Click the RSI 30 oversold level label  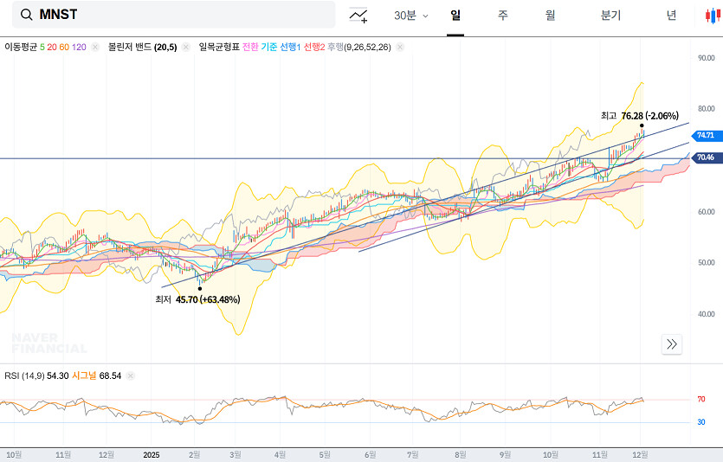[700, 422]
